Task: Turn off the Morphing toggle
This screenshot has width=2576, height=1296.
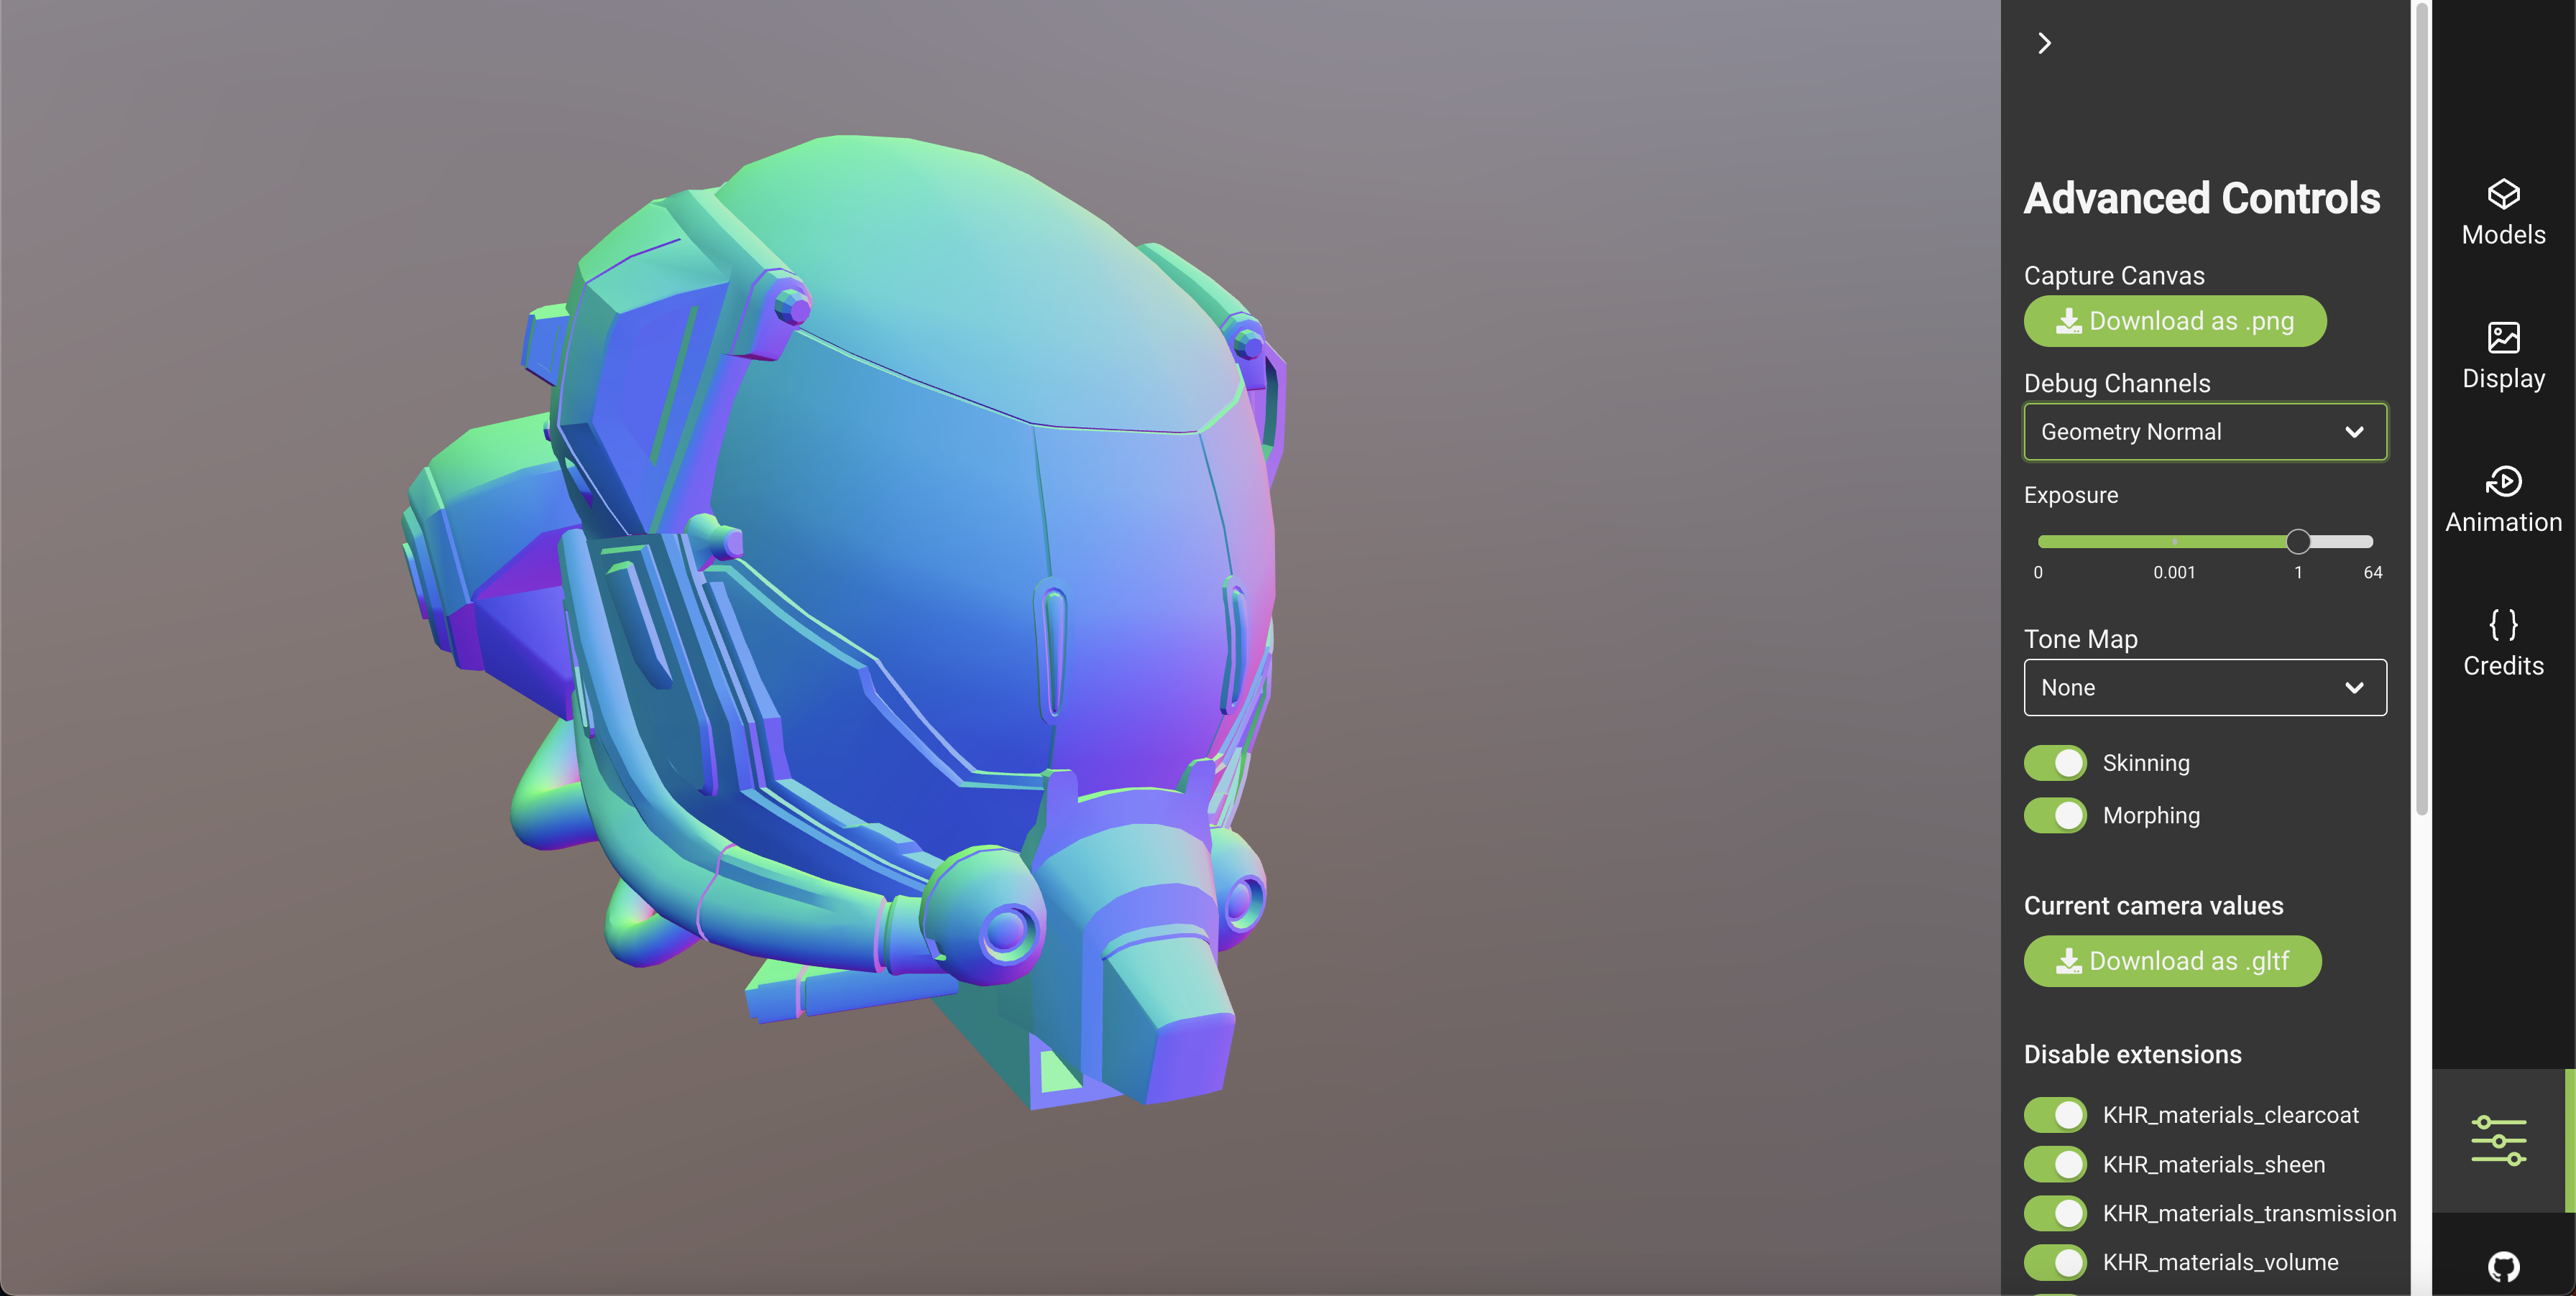Action: coord(2055,815)
